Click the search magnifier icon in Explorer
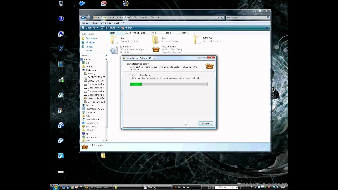This screenshot has width=338, height=190. 267,17
